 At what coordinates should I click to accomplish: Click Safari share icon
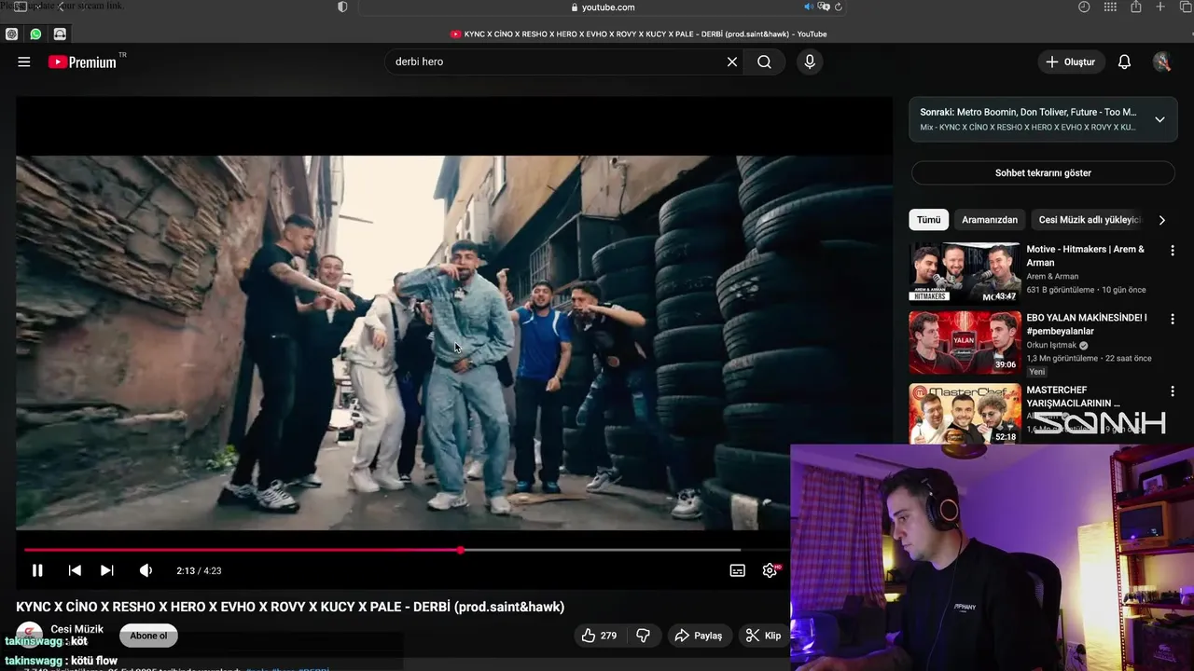pyautogui.click(x=1135, y=7)
